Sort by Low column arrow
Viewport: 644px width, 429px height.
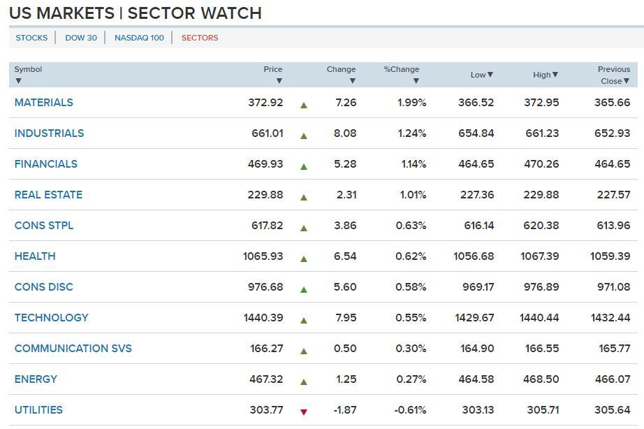pos(490,75)
